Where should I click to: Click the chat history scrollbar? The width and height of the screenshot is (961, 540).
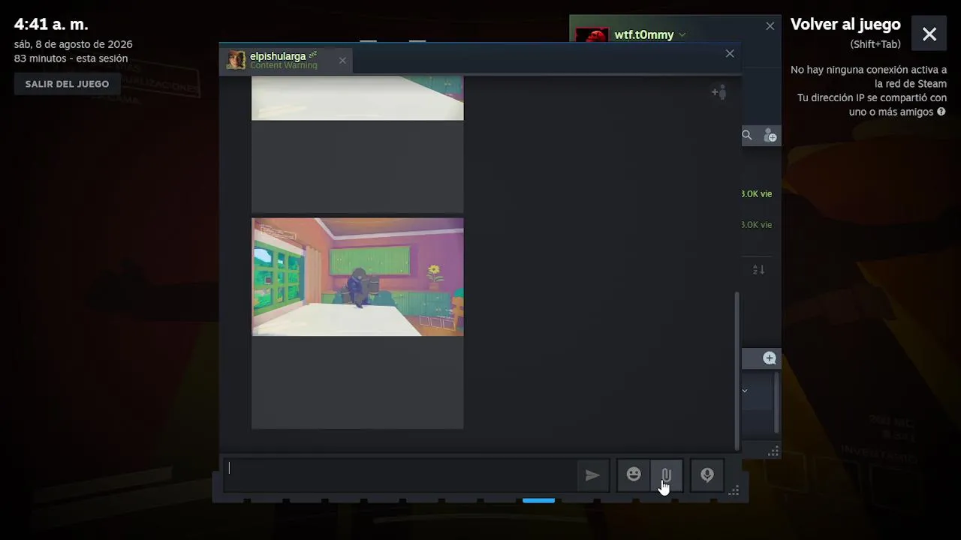click(x=737, y=370)
